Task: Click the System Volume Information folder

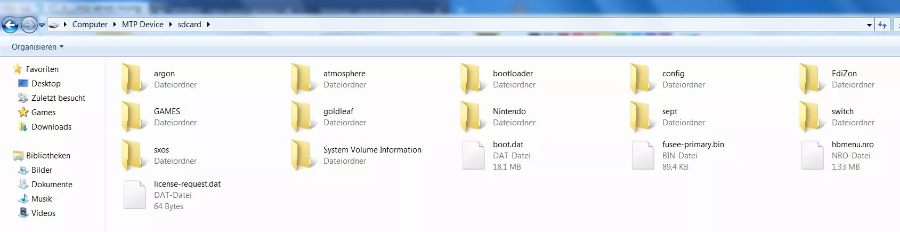Action: (372, 150)
